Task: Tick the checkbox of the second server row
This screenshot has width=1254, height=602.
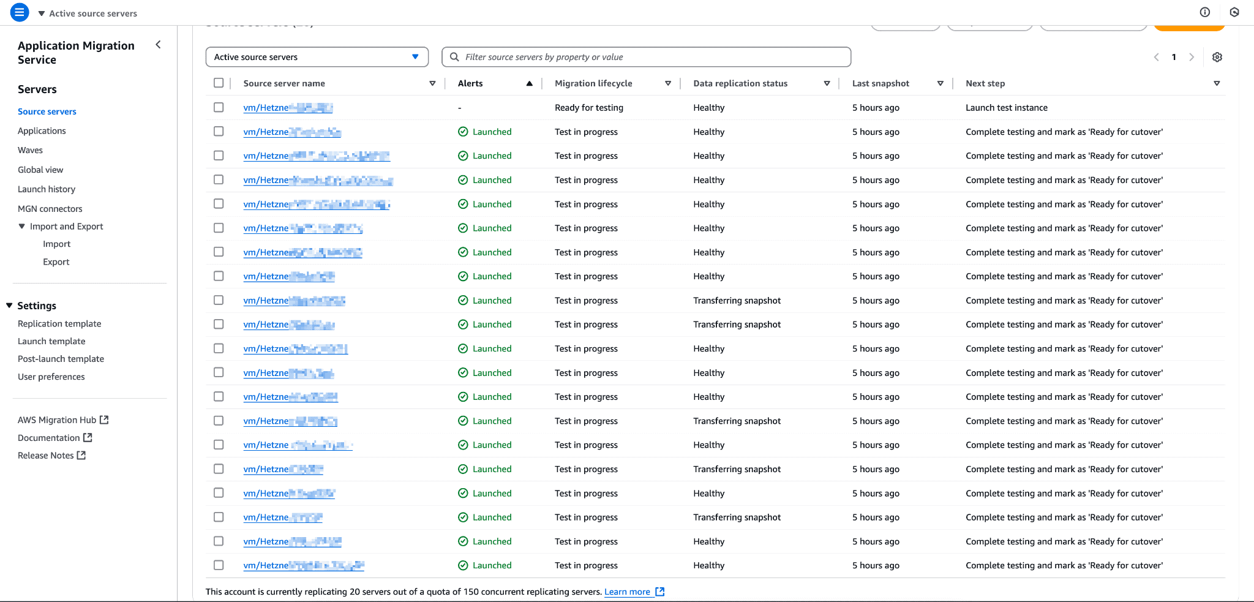Action: [219, 131]
